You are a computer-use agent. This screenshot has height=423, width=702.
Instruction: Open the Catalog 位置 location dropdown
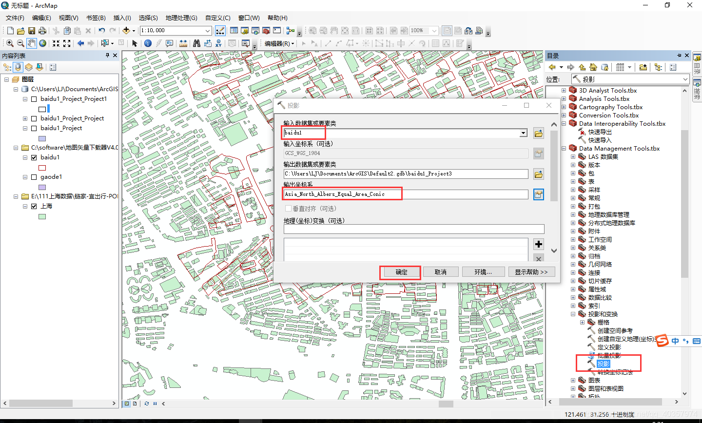point(685,79)
